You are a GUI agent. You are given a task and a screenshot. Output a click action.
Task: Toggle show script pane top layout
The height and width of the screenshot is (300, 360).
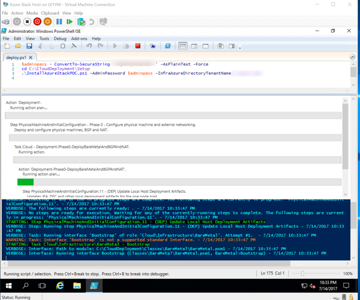click(183, 46)
